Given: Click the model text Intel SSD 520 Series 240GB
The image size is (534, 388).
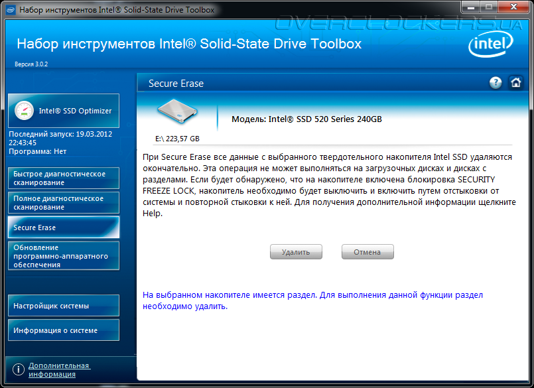Looking at the screenshot, I should [x=306, y=119].
